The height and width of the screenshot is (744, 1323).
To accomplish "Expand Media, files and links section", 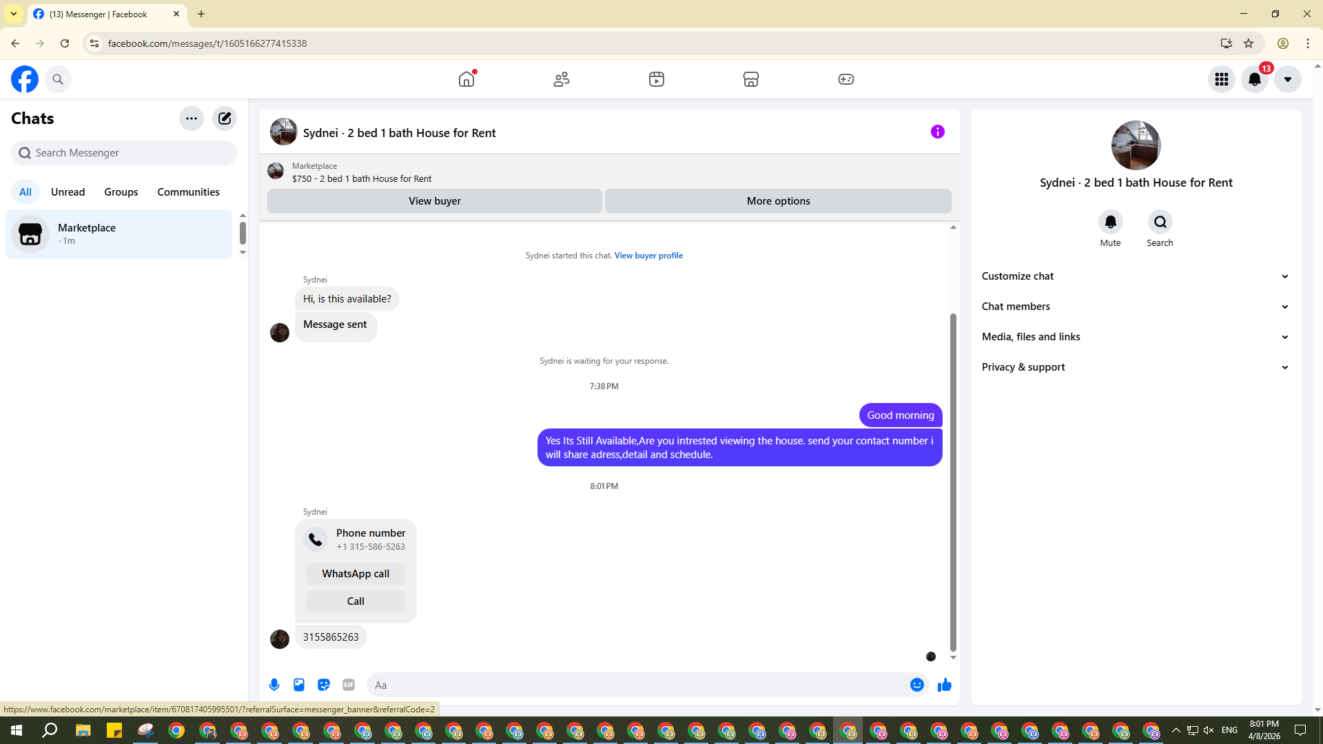I will pos(1136,337).
